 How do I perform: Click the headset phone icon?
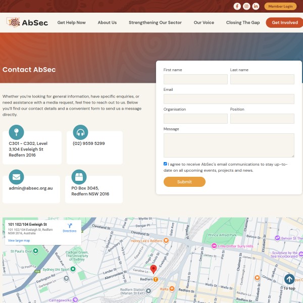[80, 133]
